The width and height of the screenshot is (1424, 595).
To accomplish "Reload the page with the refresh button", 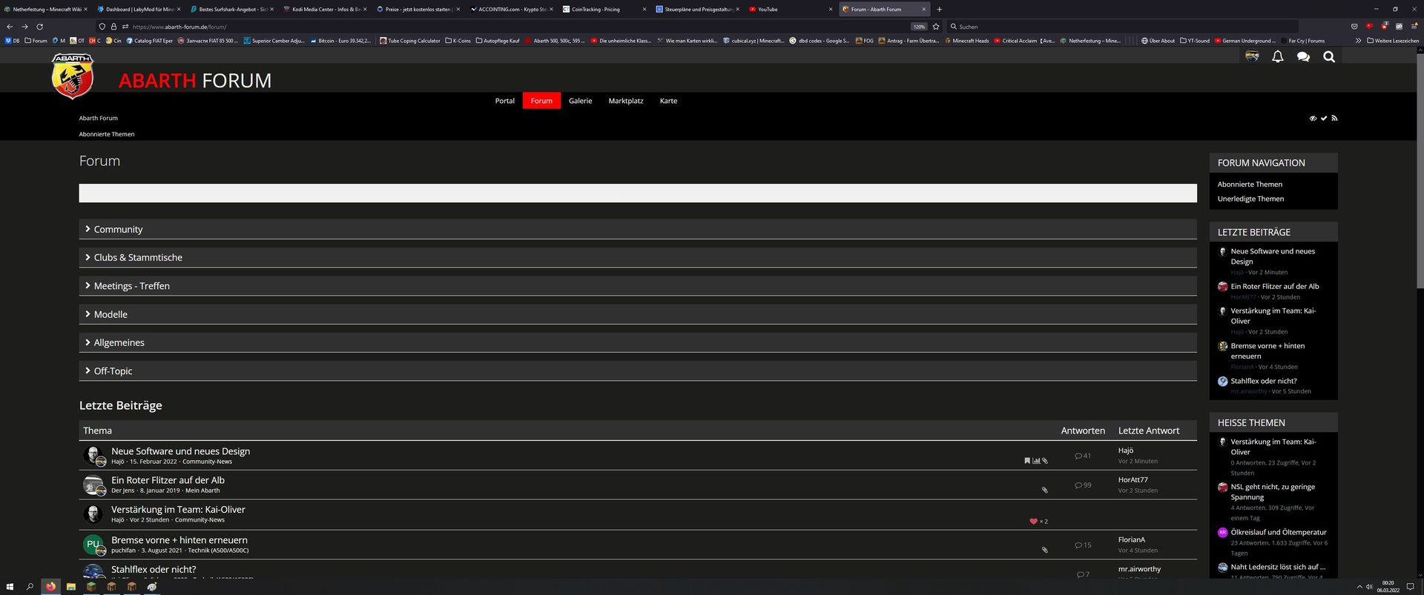I will pos(40,27).
